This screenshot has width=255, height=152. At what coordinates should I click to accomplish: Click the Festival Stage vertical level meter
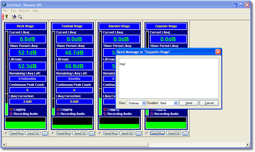(53, 73)
